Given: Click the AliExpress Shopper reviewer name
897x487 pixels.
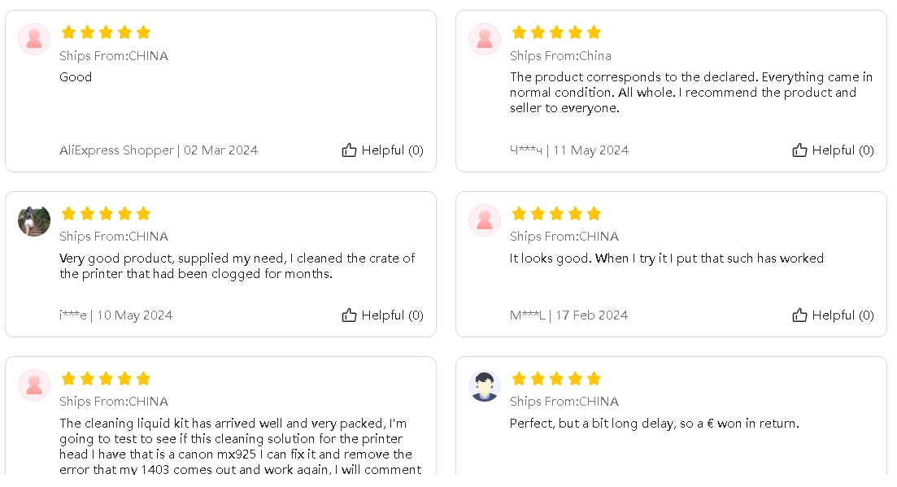Looking at the screenshot, I should click(116, 150).
